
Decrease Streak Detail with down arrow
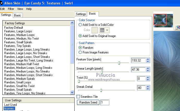coord(148,89)
